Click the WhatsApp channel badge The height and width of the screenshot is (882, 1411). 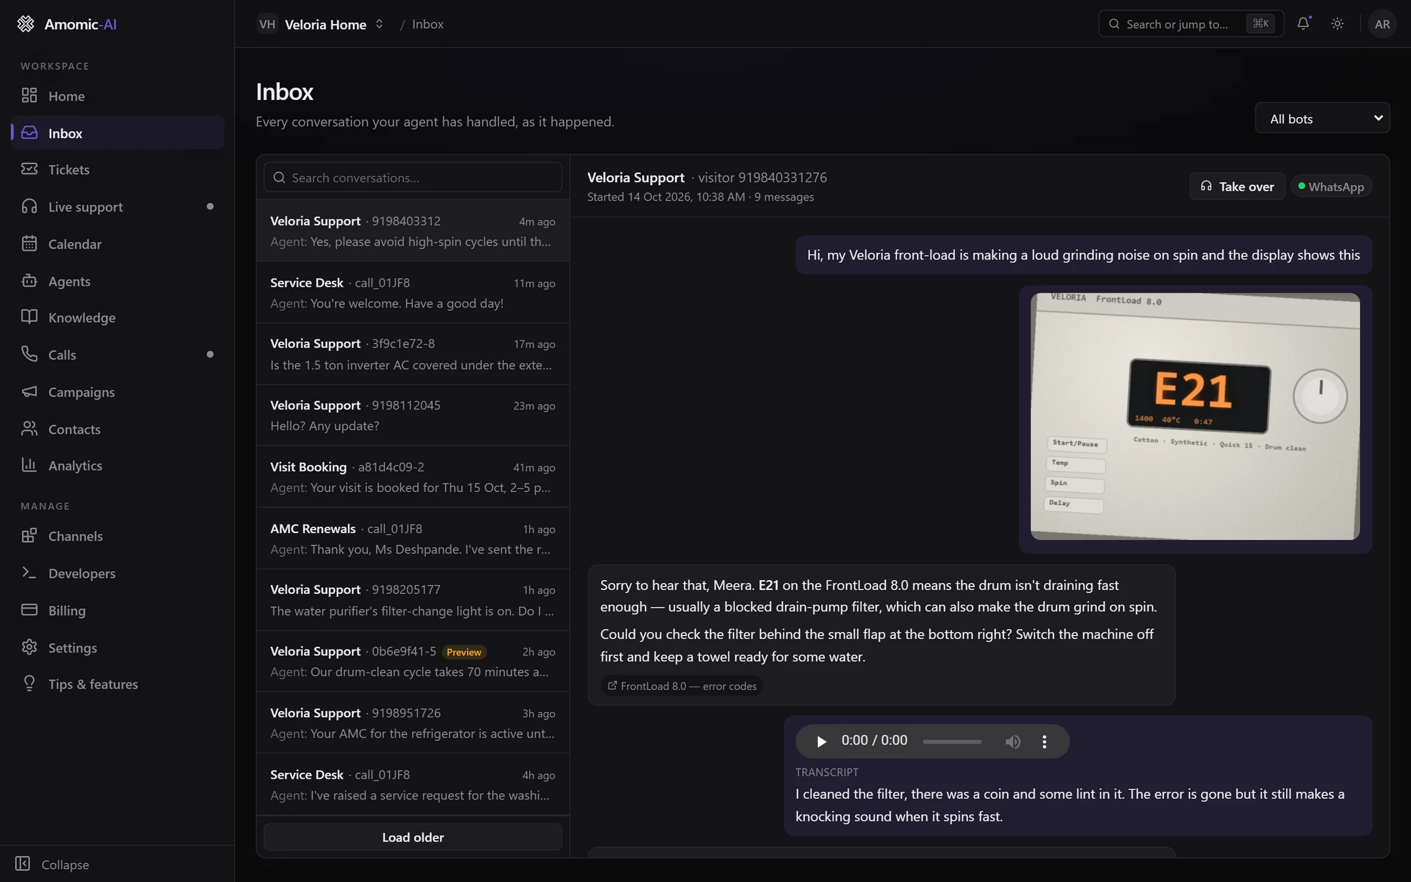point(1331,186)
